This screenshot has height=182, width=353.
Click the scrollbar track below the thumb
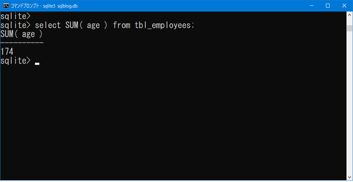(x=349, y=108)
